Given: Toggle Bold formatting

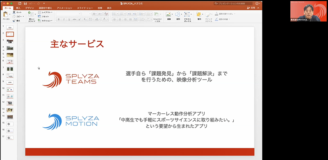Looking at the screenshot, I should [x=59, y=19].
